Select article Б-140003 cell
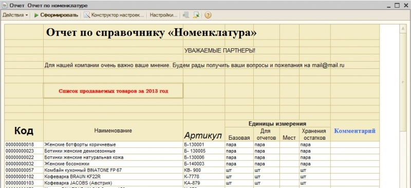411x188 pixels. click(x=204, y=164)
